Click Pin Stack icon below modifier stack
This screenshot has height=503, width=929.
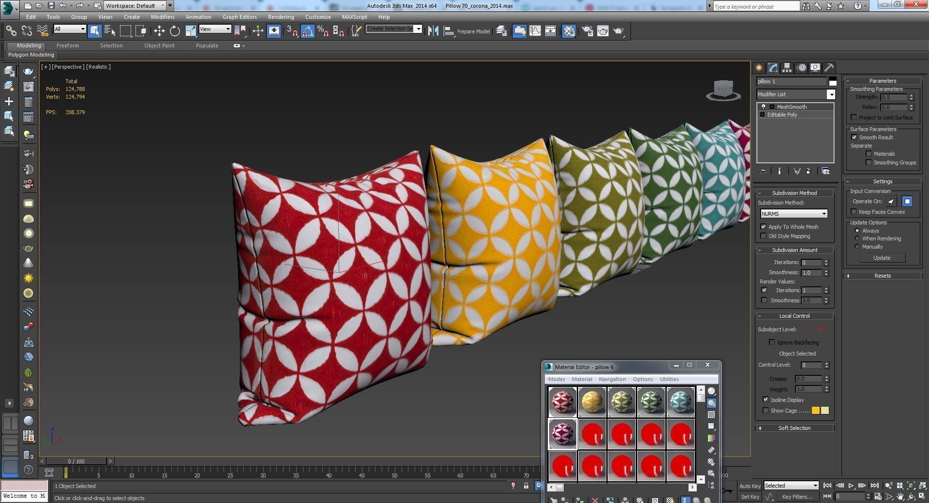tap(763, 171)
